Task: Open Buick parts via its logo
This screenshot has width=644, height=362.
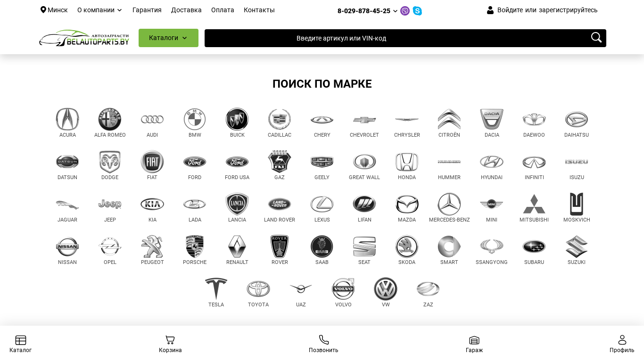Action: [x=237, y=119]
